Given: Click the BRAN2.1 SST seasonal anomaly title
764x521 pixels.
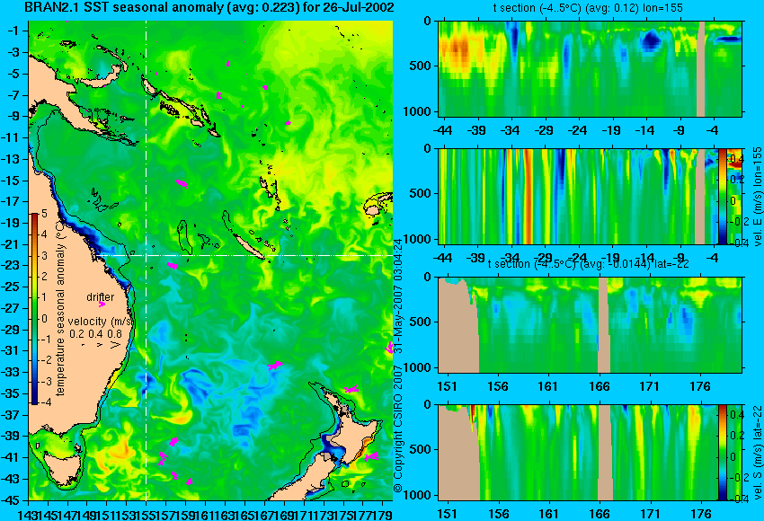Looking at the screenshot, I should (209, 8).
